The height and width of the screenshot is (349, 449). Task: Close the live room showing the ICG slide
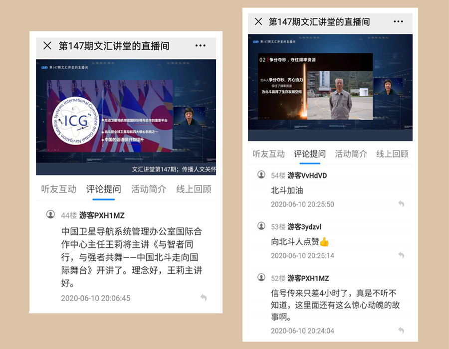47,46
